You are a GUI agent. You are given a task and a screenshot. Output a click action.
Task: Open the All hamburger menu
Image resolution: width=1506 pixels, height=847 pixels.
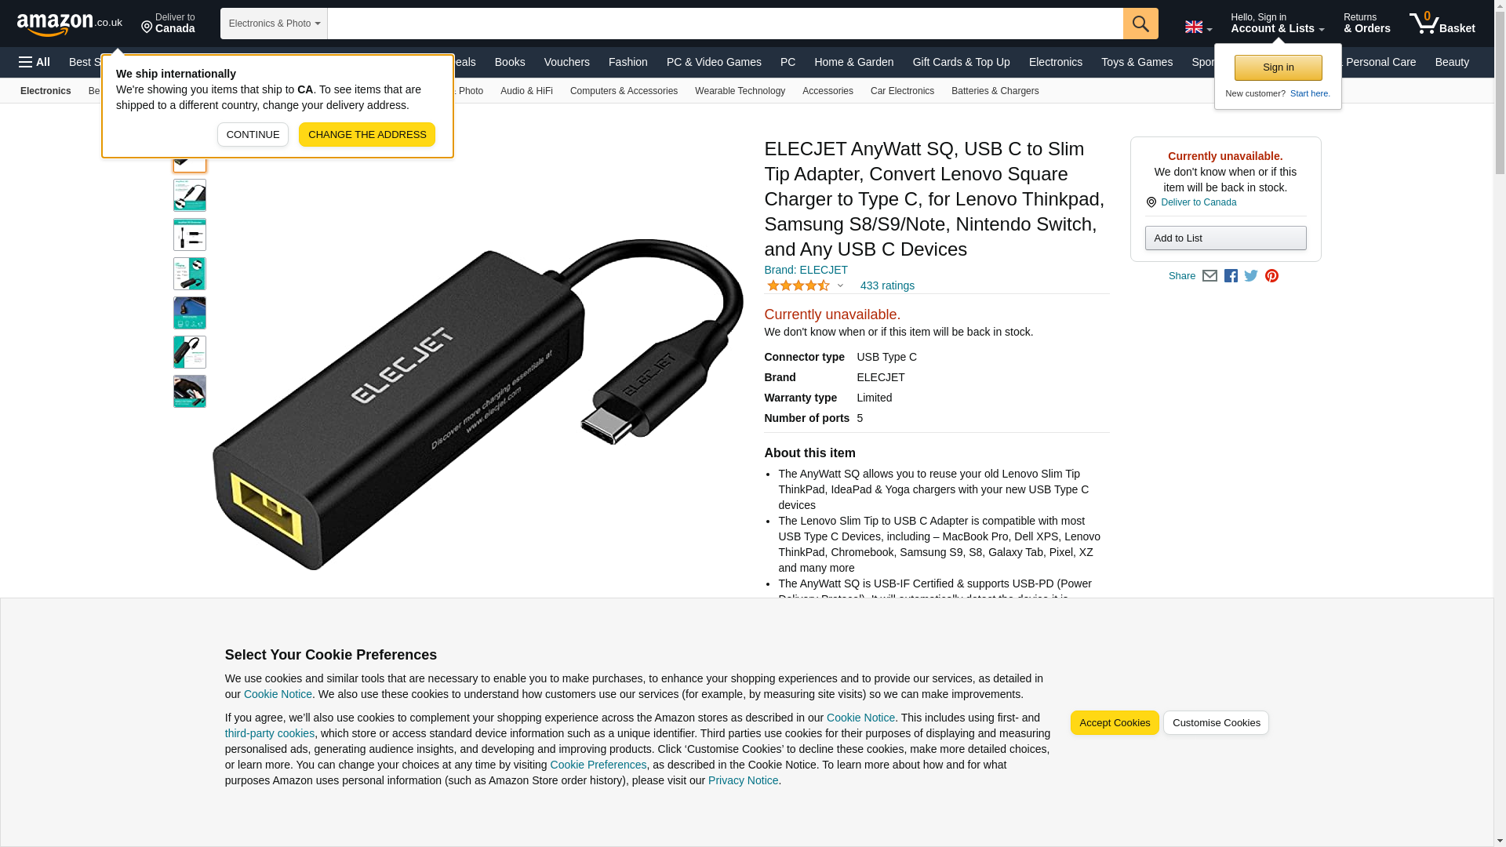click(x=35, y=62)
